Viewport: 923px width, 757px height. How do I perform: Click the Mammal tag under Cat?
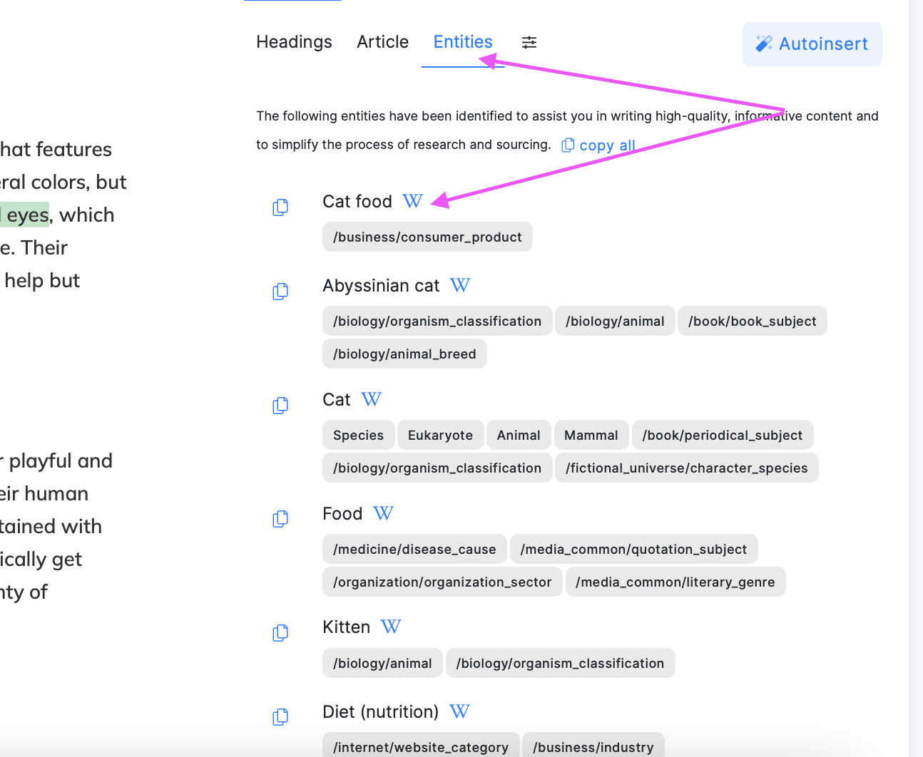pyautogui.click(x=591, y=436)
